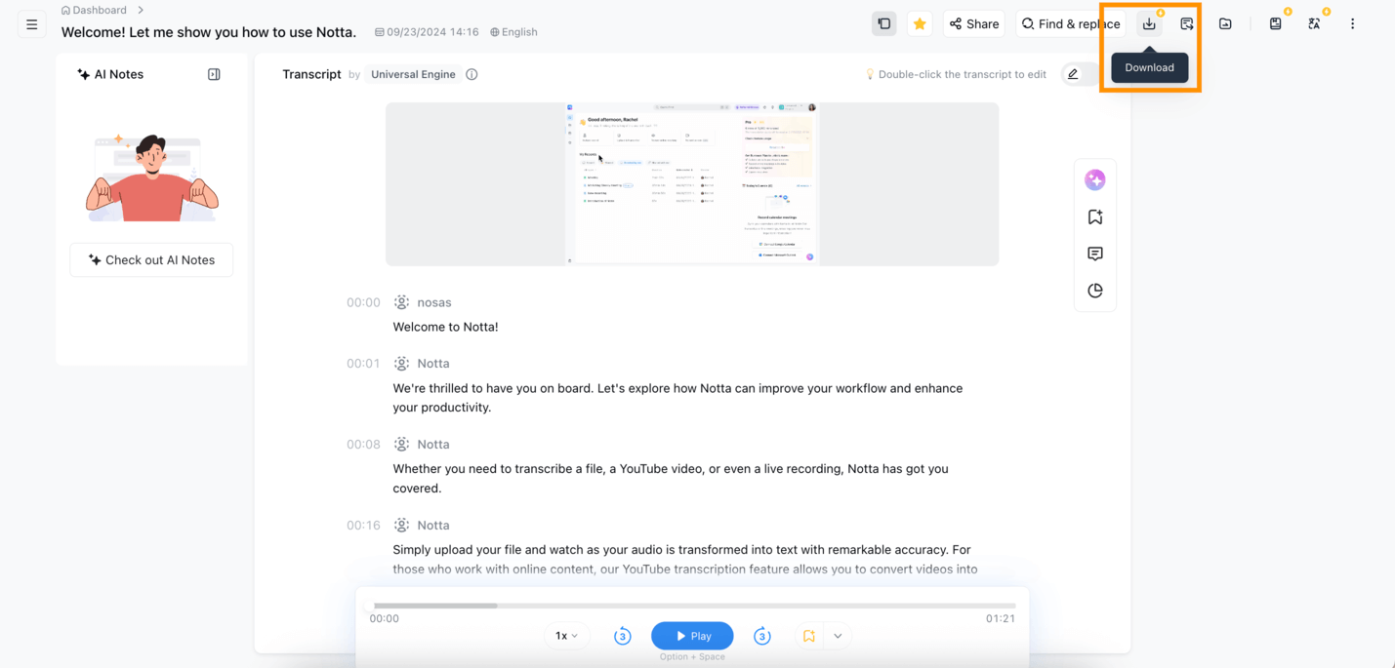1395x668 pixels.
Task: Open the 1x playback speed dropdown
Action: pos(566,636)
